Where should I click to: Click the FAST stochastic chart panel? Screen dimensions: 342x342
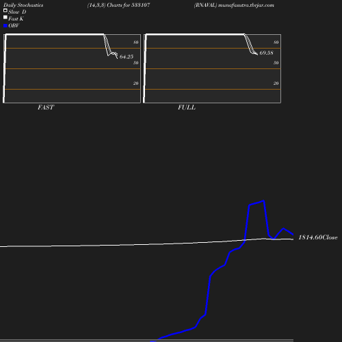72,68
